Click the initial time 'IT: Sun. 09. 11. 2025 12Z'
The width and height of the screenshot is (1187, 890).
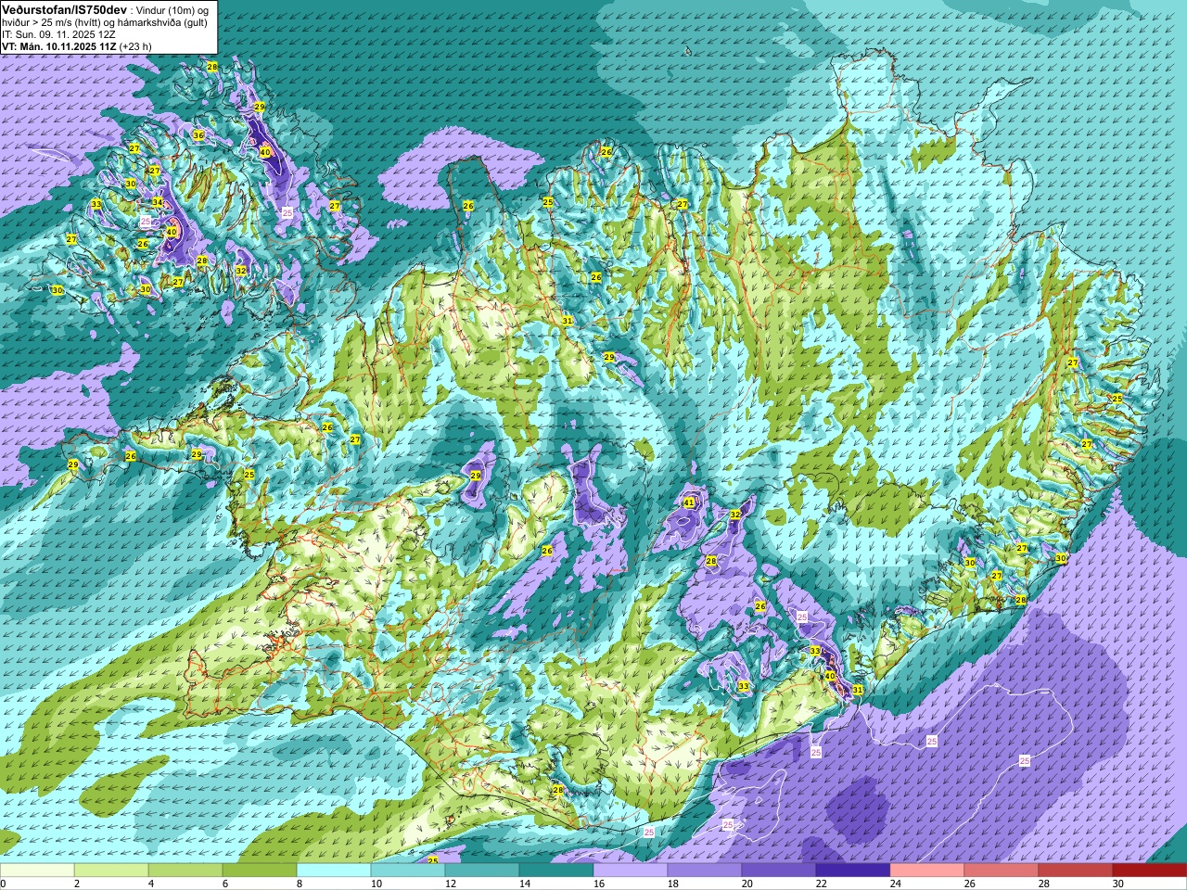click(57, 33)
